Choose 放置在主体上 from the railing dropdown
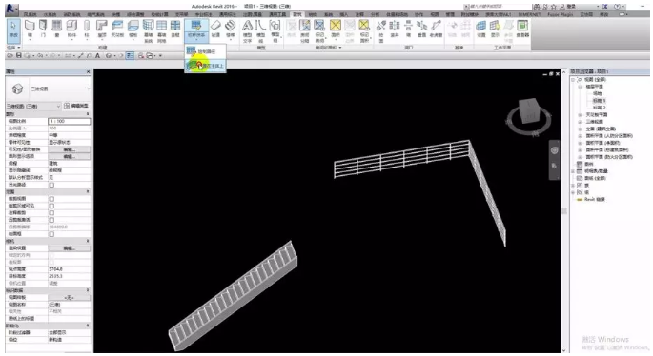Viewport: 653px width, 356px height. point(205,66)
